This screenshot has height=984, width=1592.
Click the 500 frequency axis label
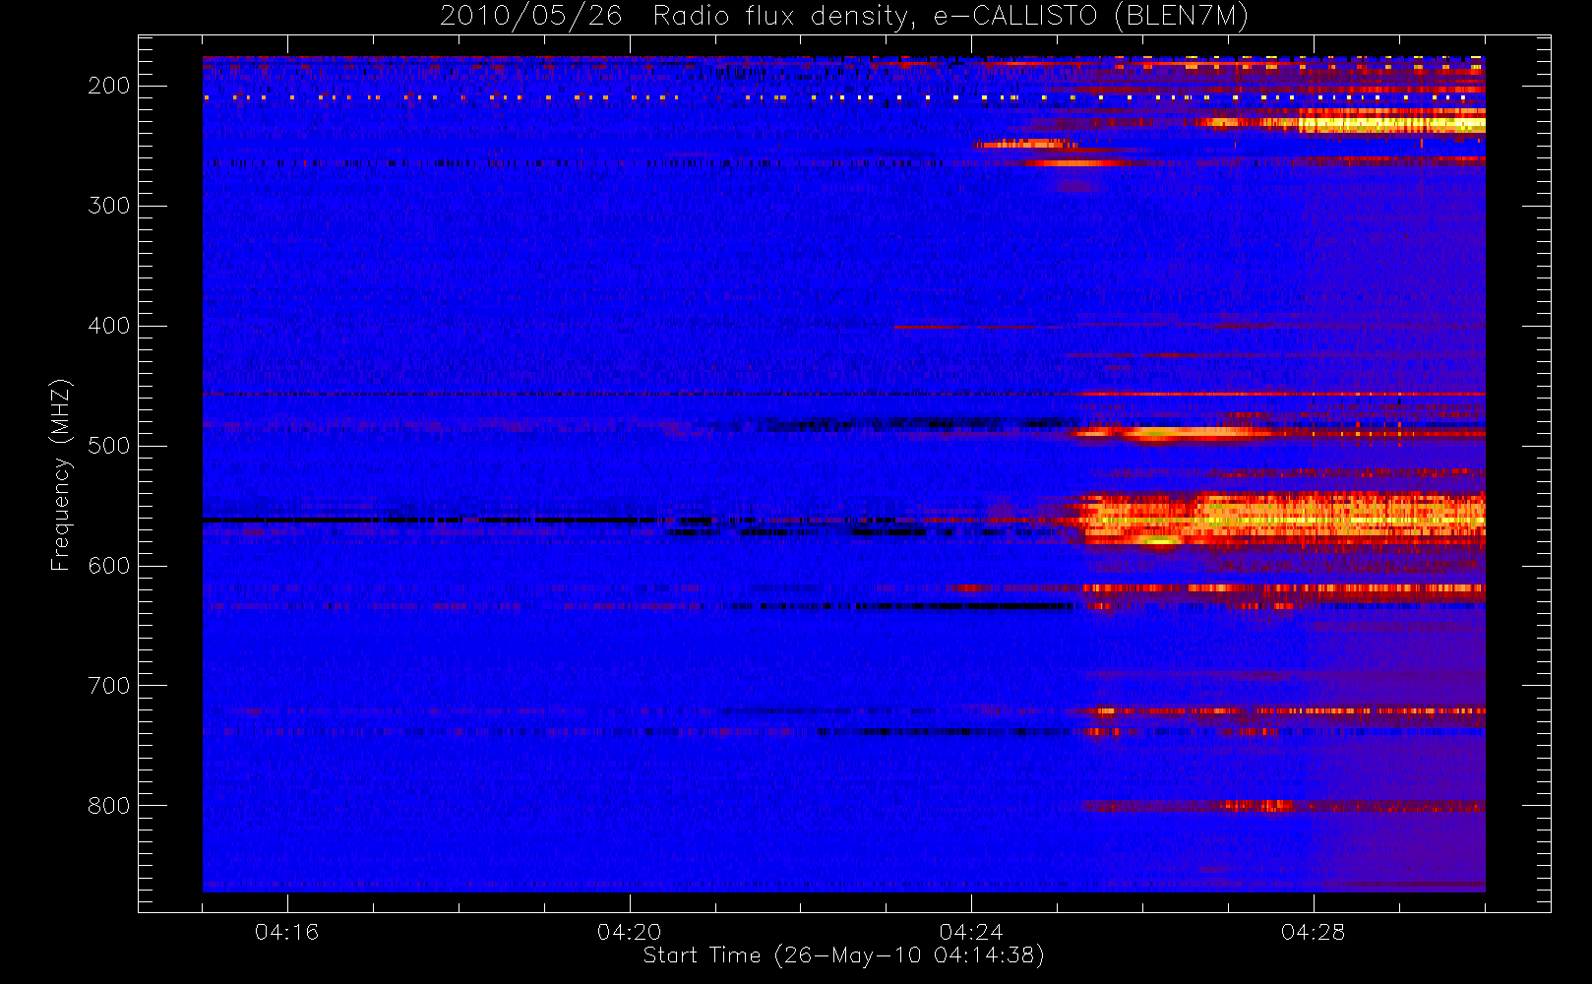(109, 446)
